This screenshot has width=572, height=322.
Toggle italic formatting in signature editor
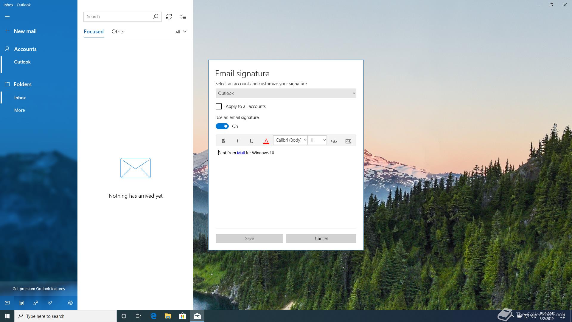pyautogui.click(x=237, y=141)
